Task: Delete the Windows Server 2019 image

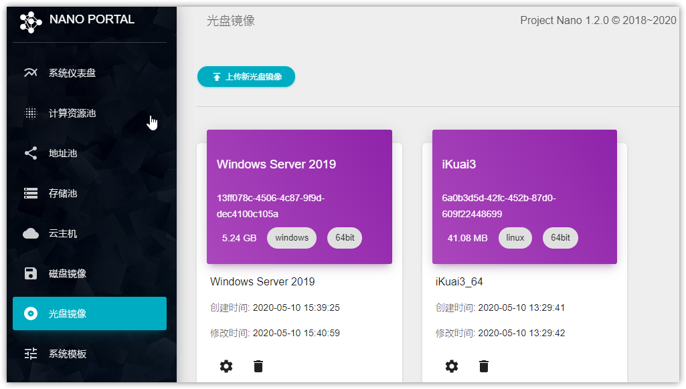Action: tap(258, 366)
